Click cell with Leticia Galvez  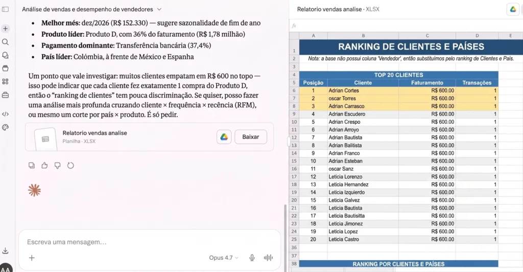(363, 200)
